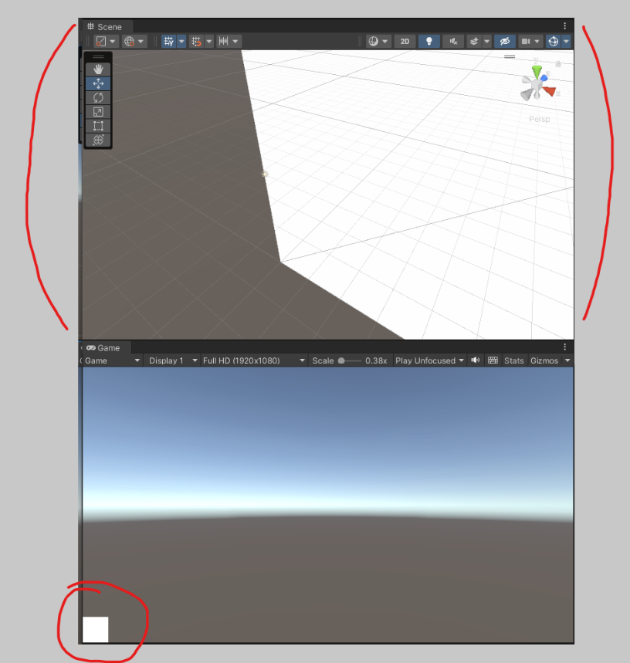Image resolution: width=630 pixels, height=663 pixels.
Task: Click the 0.38x scale value
Action: click(x=376, y=360)
